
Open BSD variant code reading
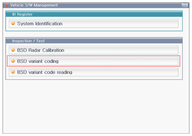click(x=45, y=72)
